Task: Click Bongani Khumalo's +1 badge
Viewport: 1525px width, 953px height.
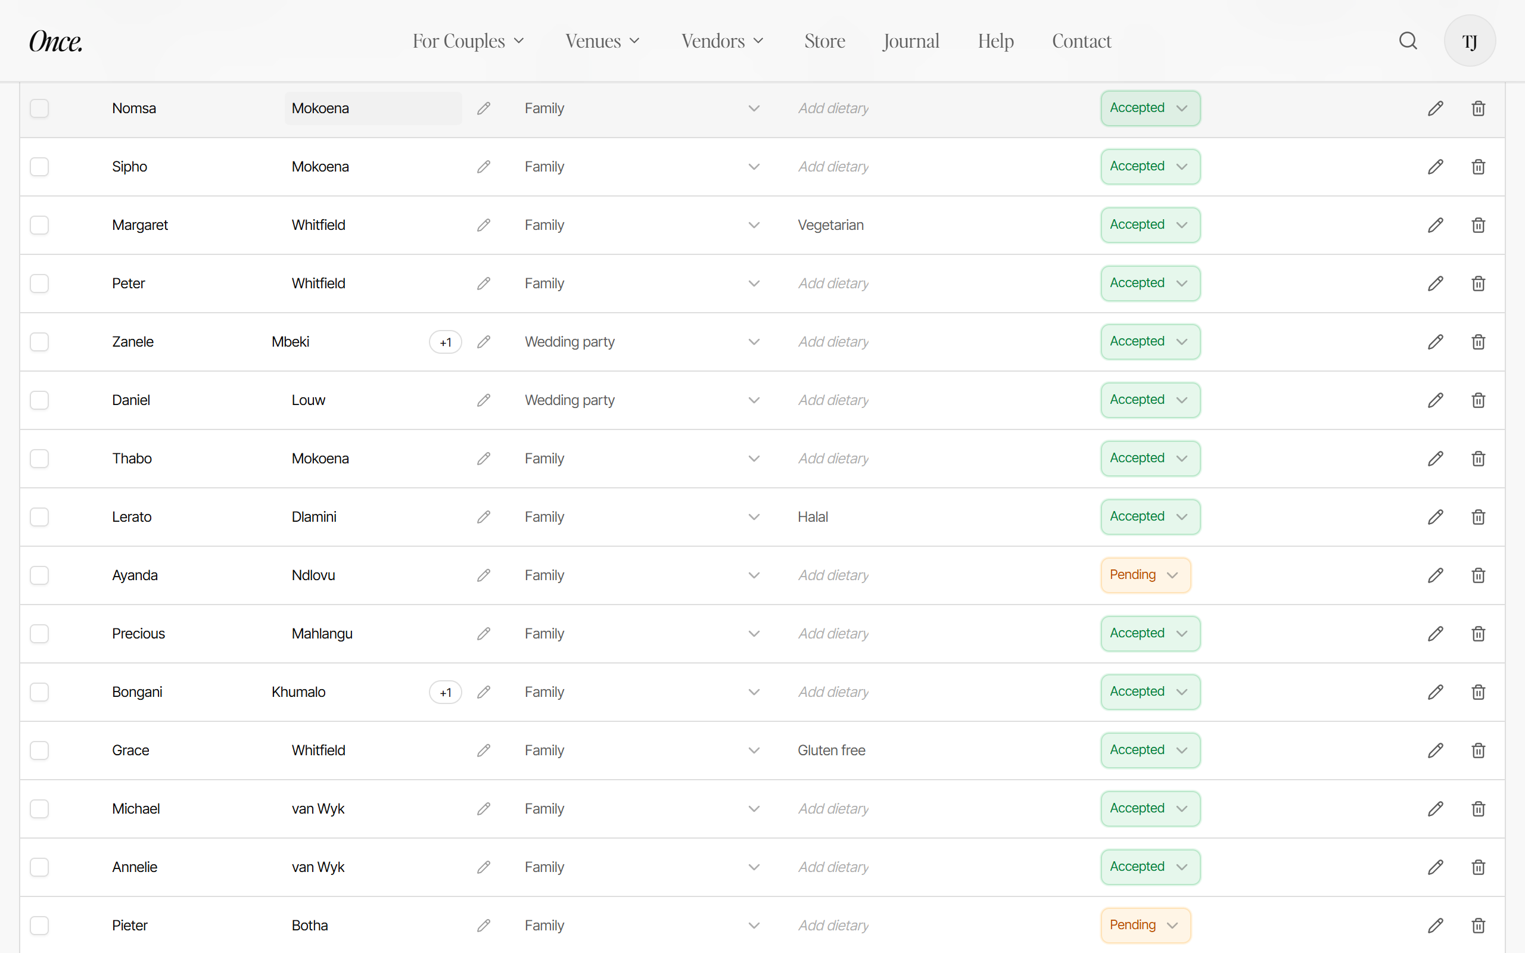Action: [x=446, y=692]
